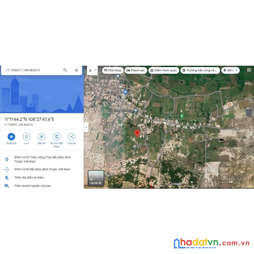
Task: Collapse the side panel arrow
Action: [86, 127]
